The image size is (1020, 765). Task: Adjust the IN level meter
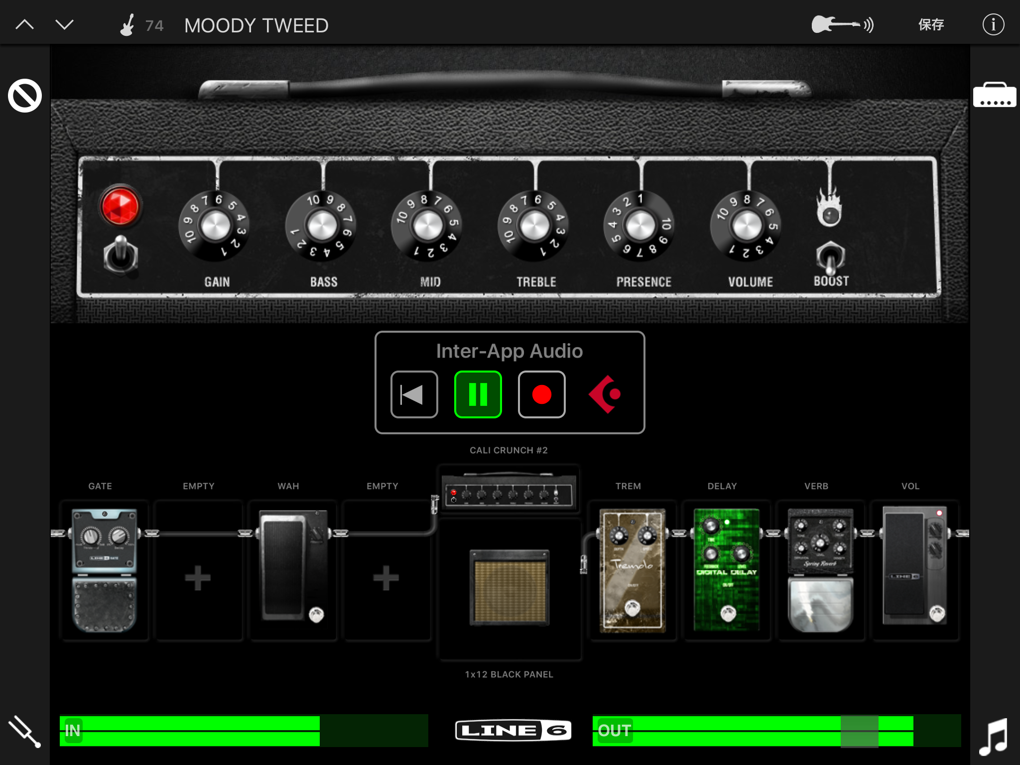244,731
